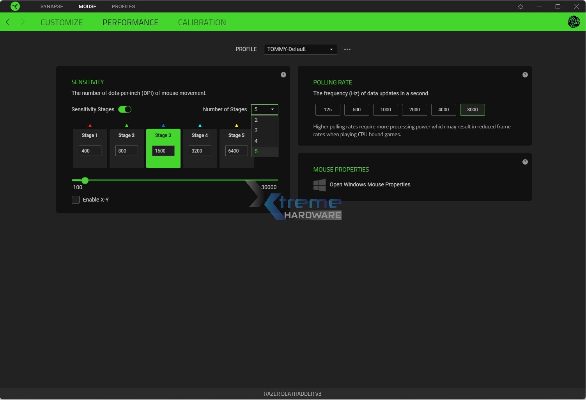Viewport: 586px width, 400px height.
Task: Open the PROFILES menu
Action: click(x=123, y=6)
